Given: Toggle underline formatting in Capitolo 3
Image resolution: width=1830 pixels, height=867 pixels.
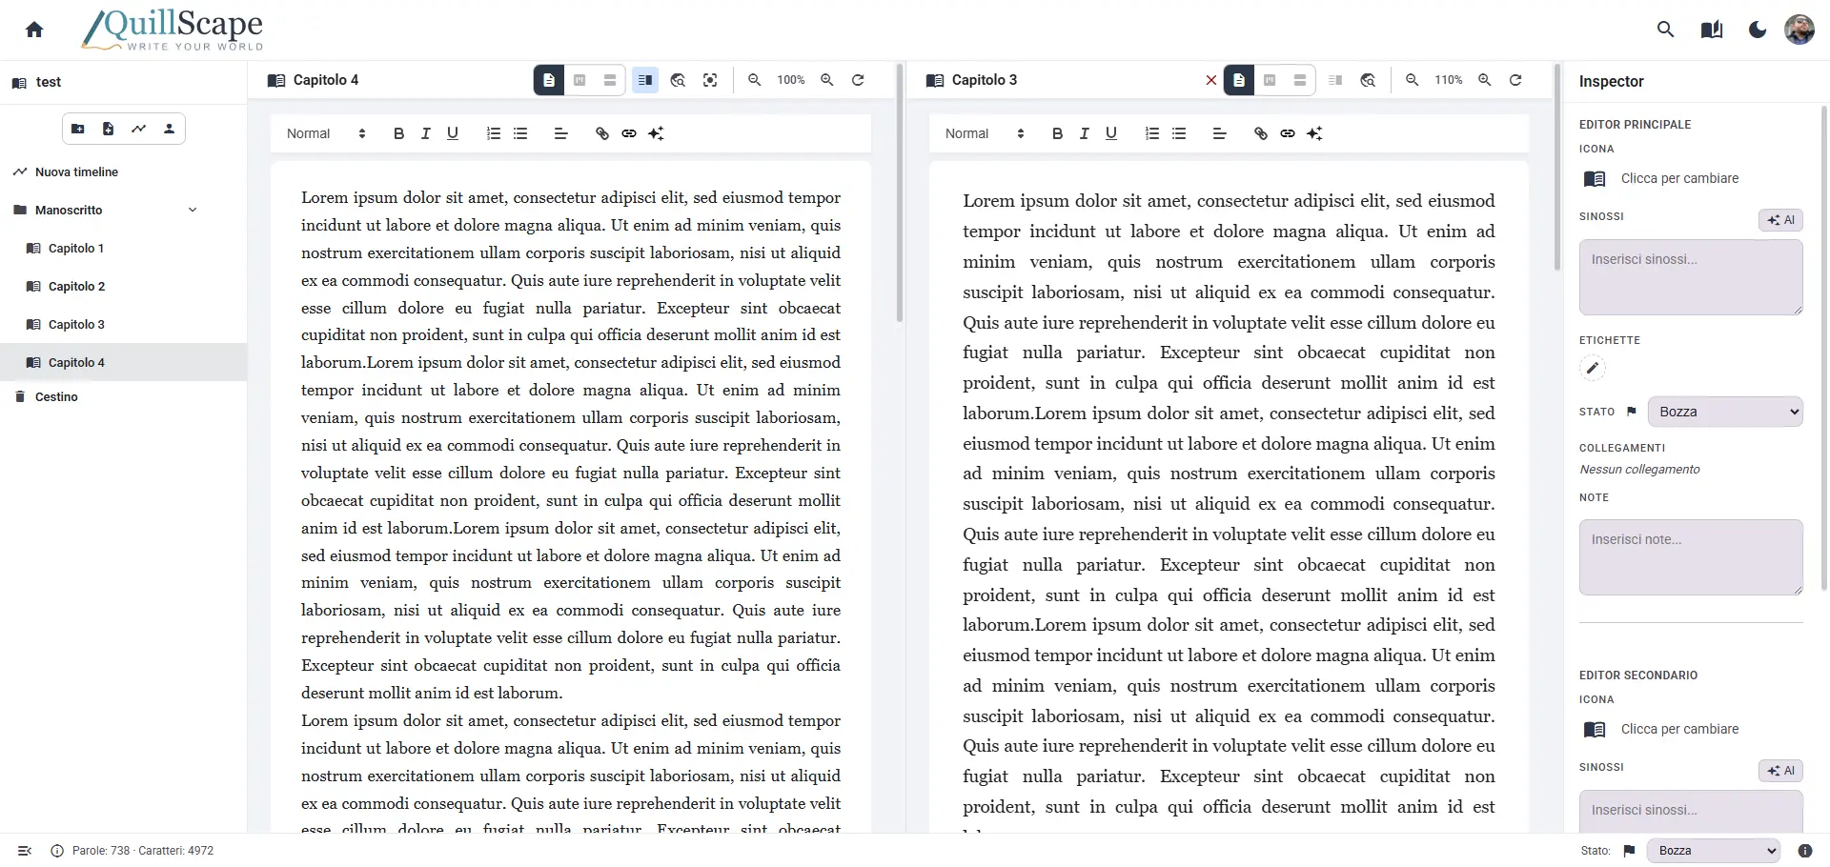Looking at the screenshot, I should pos(1111,133).
